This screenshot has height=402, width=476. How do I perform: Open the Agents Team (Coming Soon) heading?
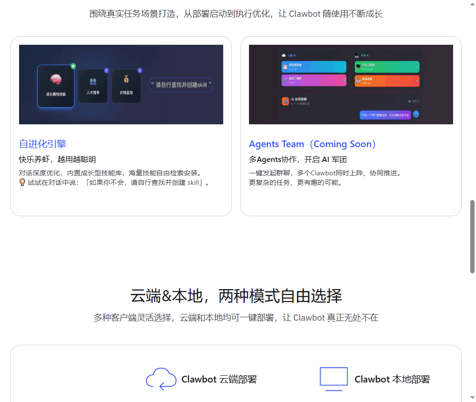(312, 144)
